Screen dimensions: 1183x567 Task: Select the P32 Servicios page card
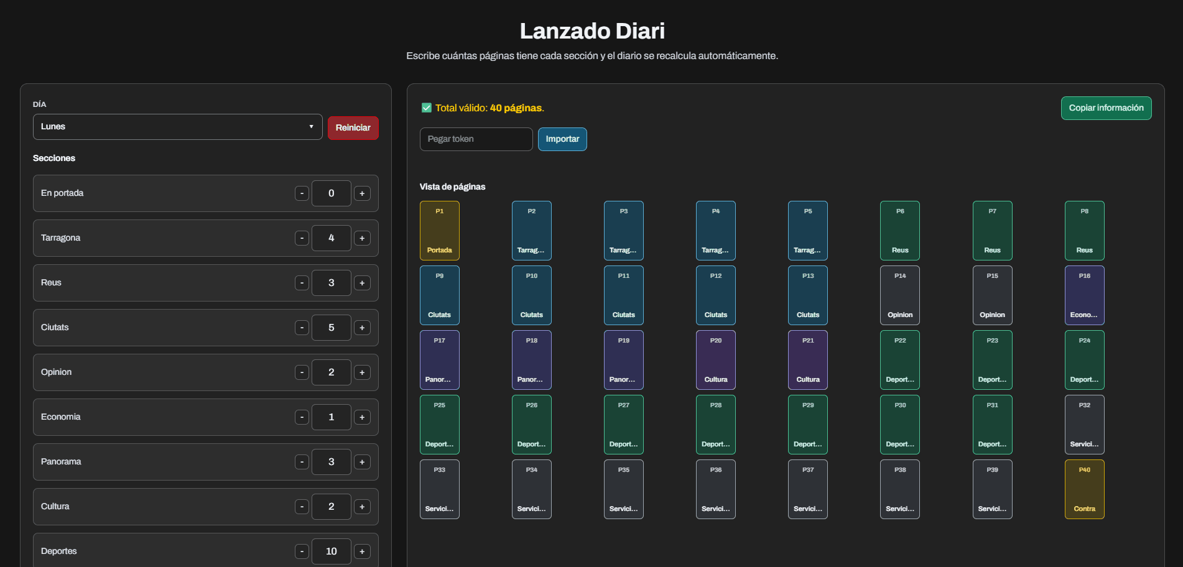click(x=1085, y=425)
